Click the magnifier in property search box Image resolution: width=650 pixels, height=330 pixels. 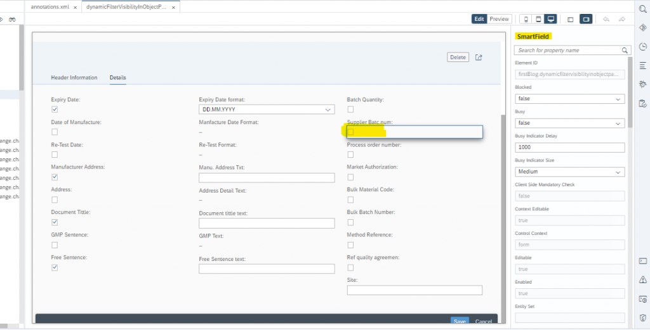click(x=625, y=51)
